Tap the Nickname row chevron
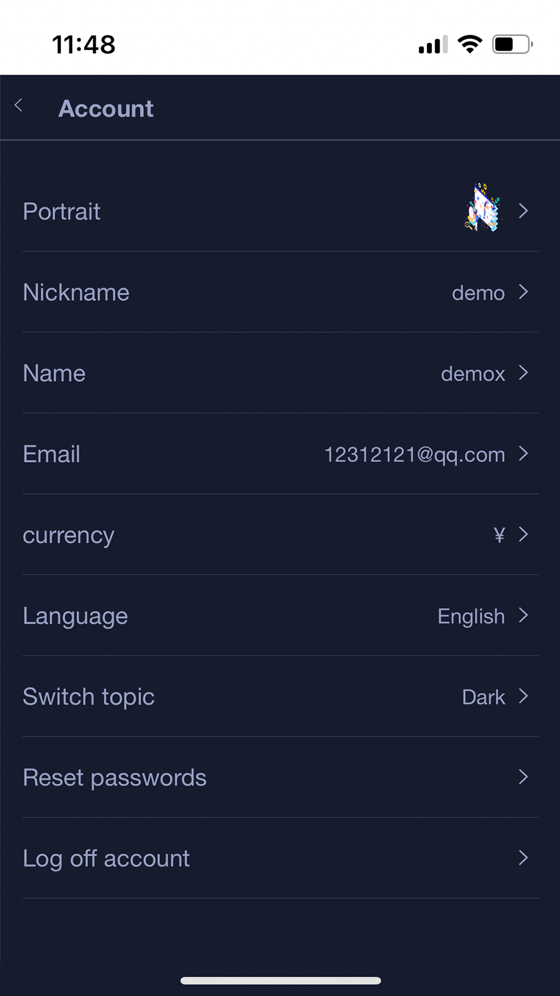The height and width of the screenshot is (996, 560). (x=523, y=292)
